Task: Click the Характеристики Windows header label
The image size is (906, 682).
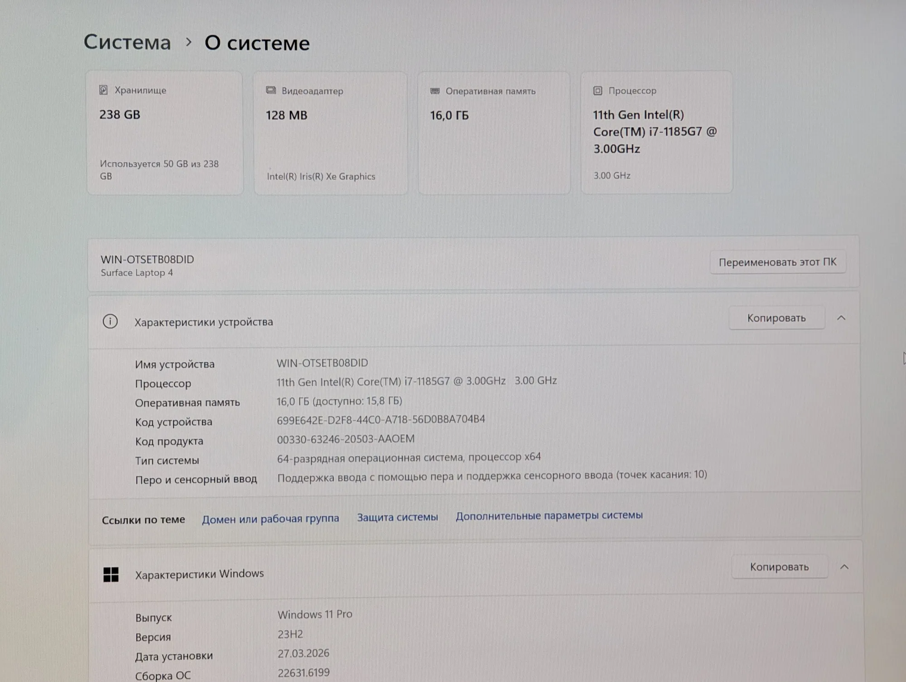Action: [199, 574]
